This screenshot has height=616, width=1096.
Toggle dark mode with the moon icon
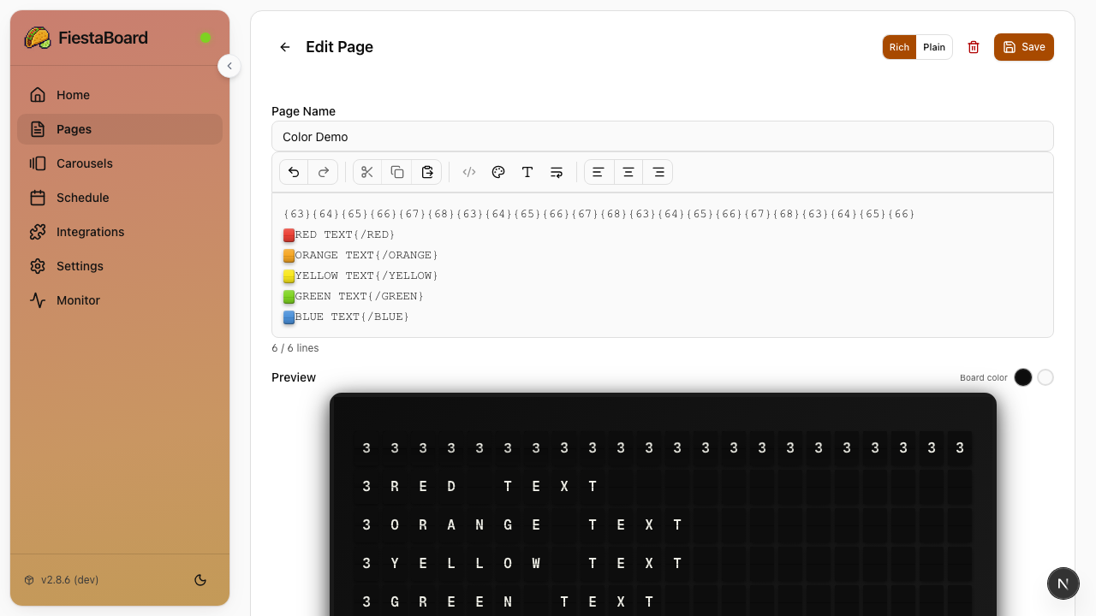[200, 580]
